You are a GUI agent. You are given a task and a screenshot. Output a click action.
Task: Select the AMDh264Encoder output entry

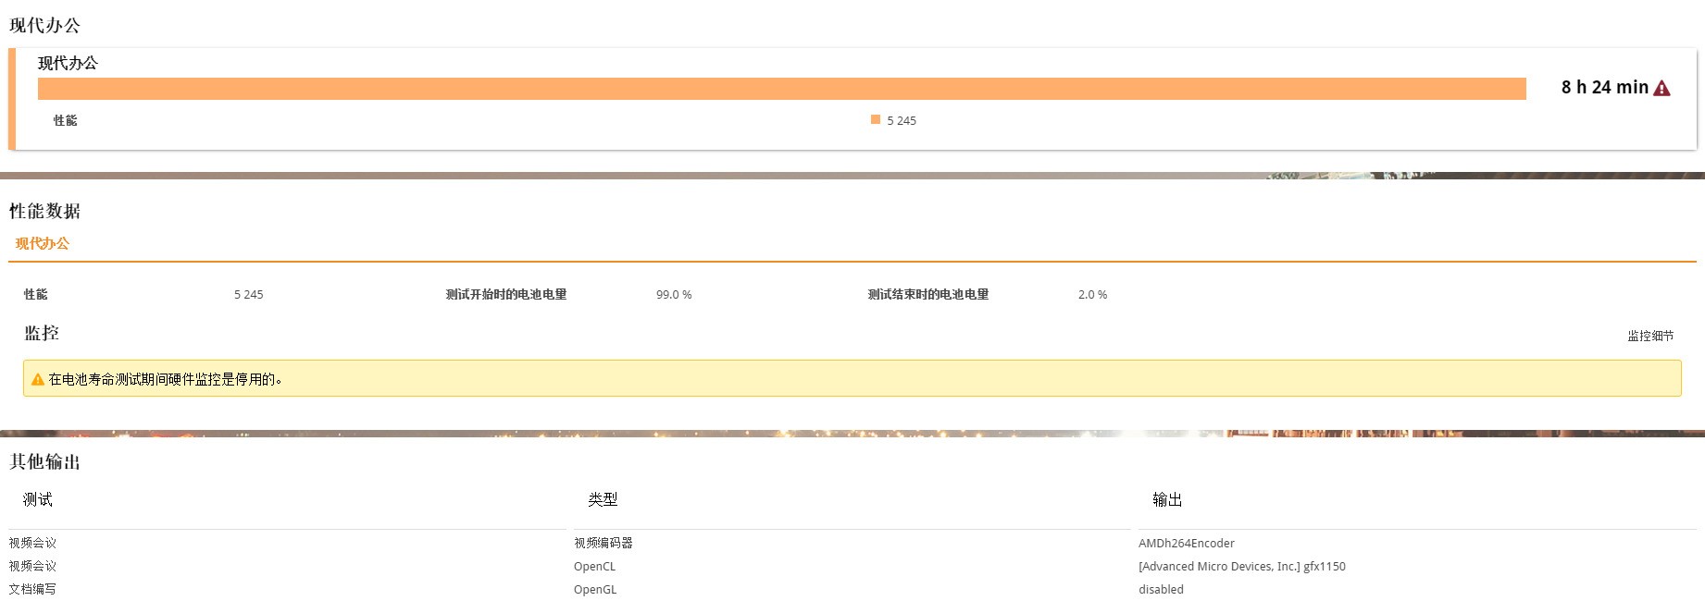click(x=1186, y=543)
